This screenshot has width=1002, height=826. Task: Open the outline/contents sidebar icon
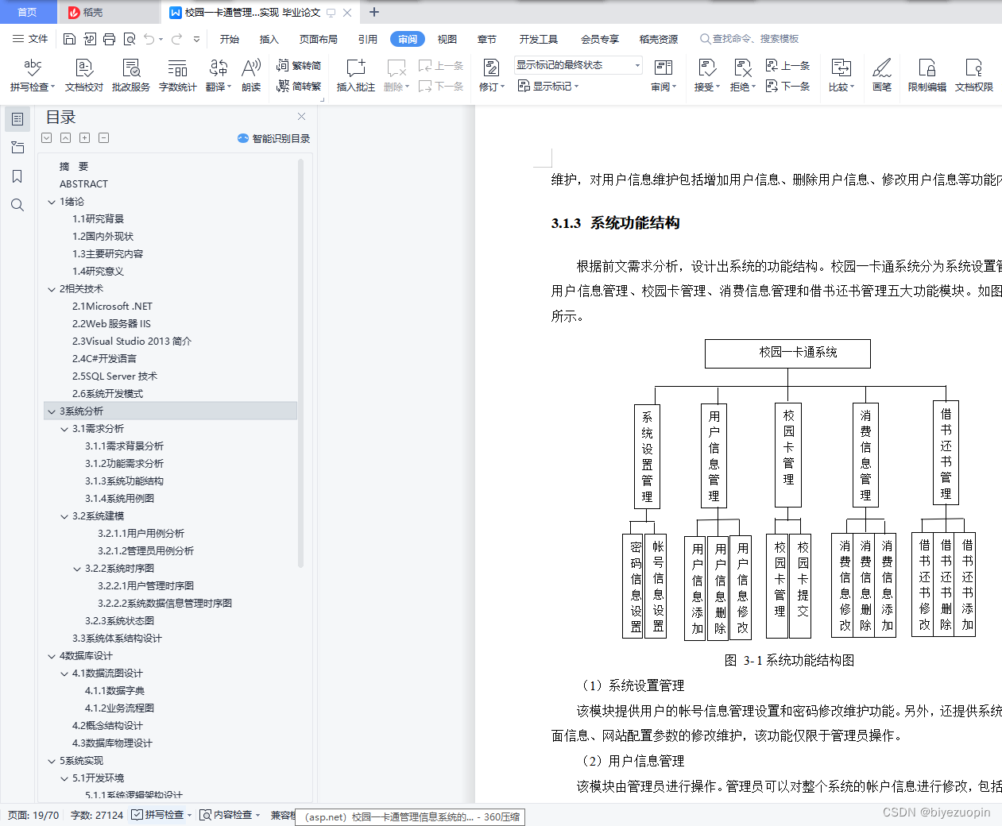point(17,119)
